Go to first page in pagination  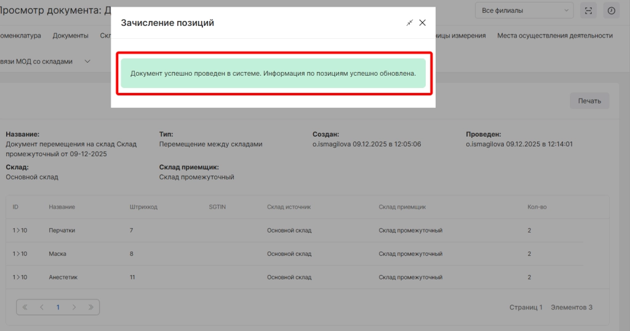pyautogui.click(x=25, y=307)
